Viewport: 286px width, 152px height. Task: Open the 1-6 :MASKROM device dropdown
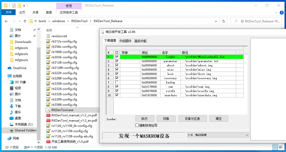pyautogui.click(x=246, y=135)
